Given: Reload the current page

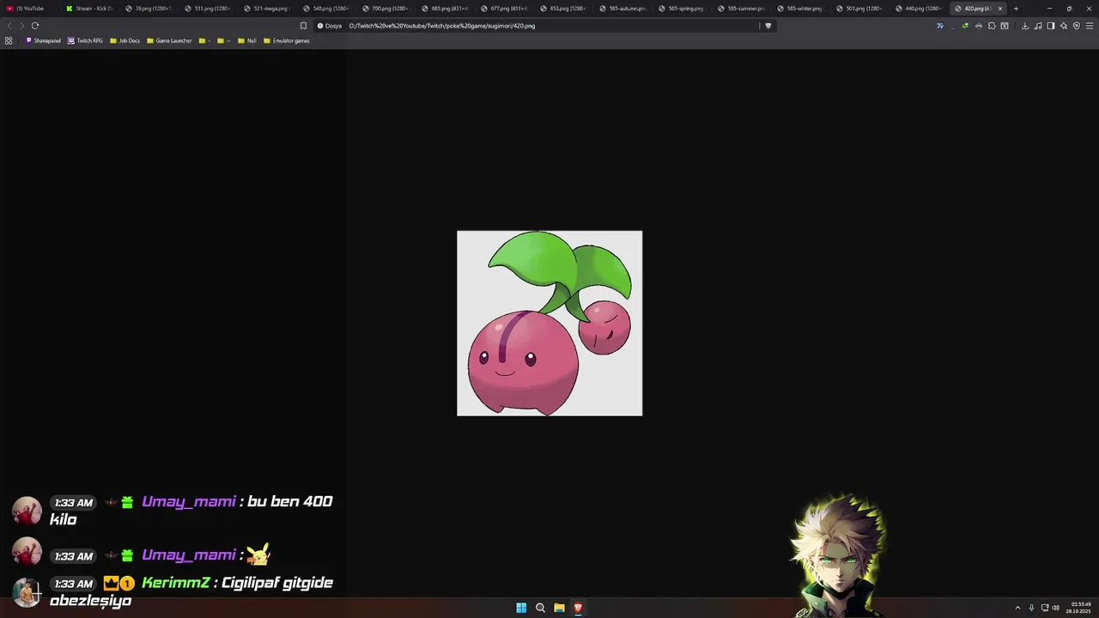Looking at the screenshot, I should tap(35, 26).
